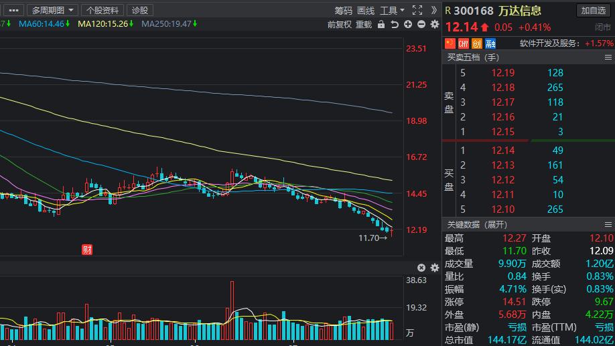Select buy level 1 price 12.14
This screenshot has height=346, width=615.
(x=503, y=151)
